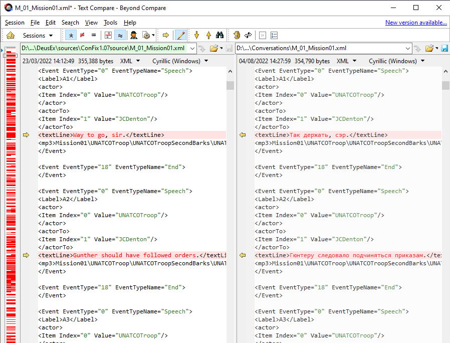This screenshot has height=343, width=450.
Task: Open Find with binoculars icon
Action: point(220,35)
